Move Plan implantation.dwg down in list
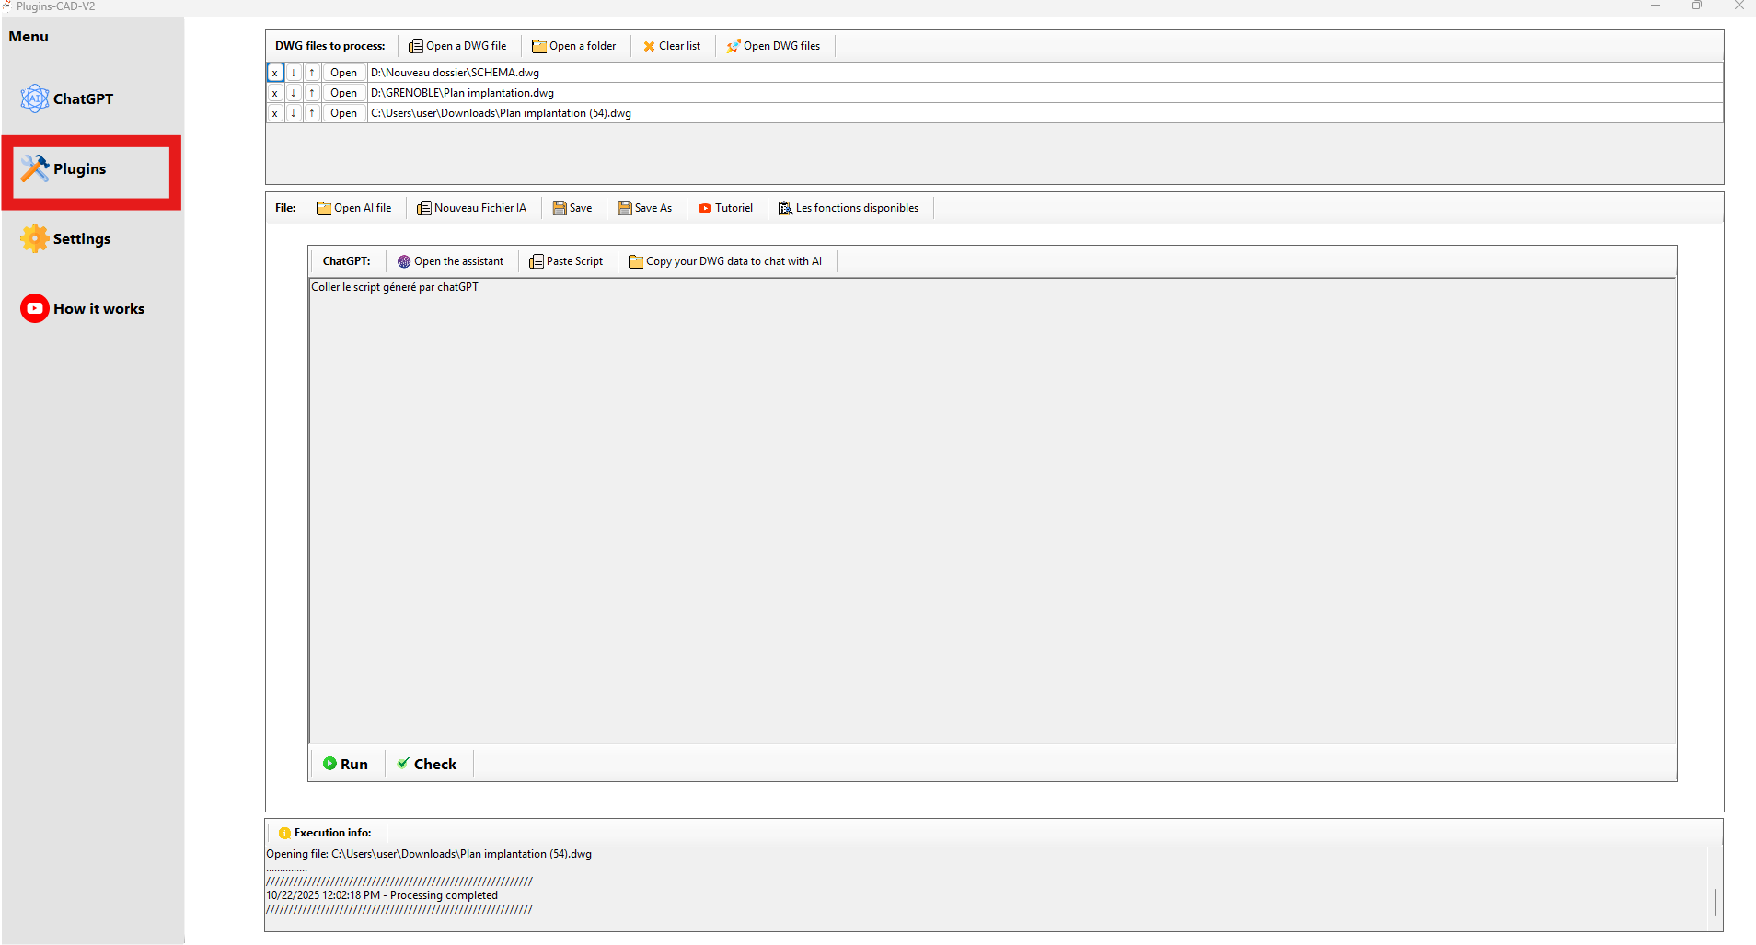The height and width of the screenshot is (945, 1756). click(294, 93)
